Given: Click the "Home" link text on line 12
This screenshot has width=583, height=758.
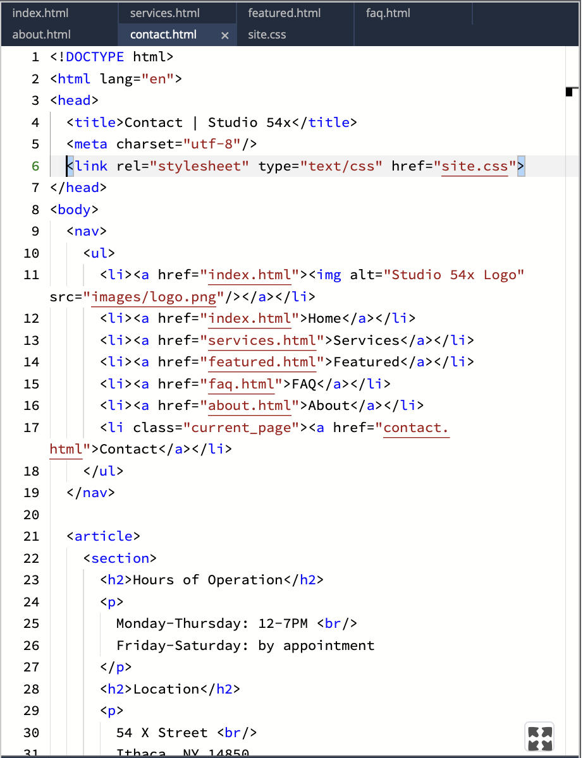Looking at the screenshot, I should (325, 318).
